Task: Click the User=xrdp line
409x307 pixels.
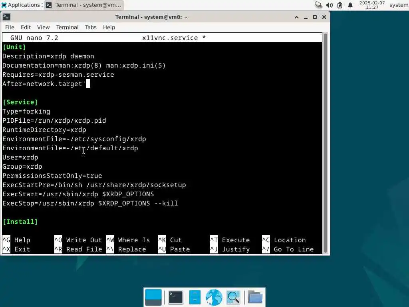Action: [20, 157]
